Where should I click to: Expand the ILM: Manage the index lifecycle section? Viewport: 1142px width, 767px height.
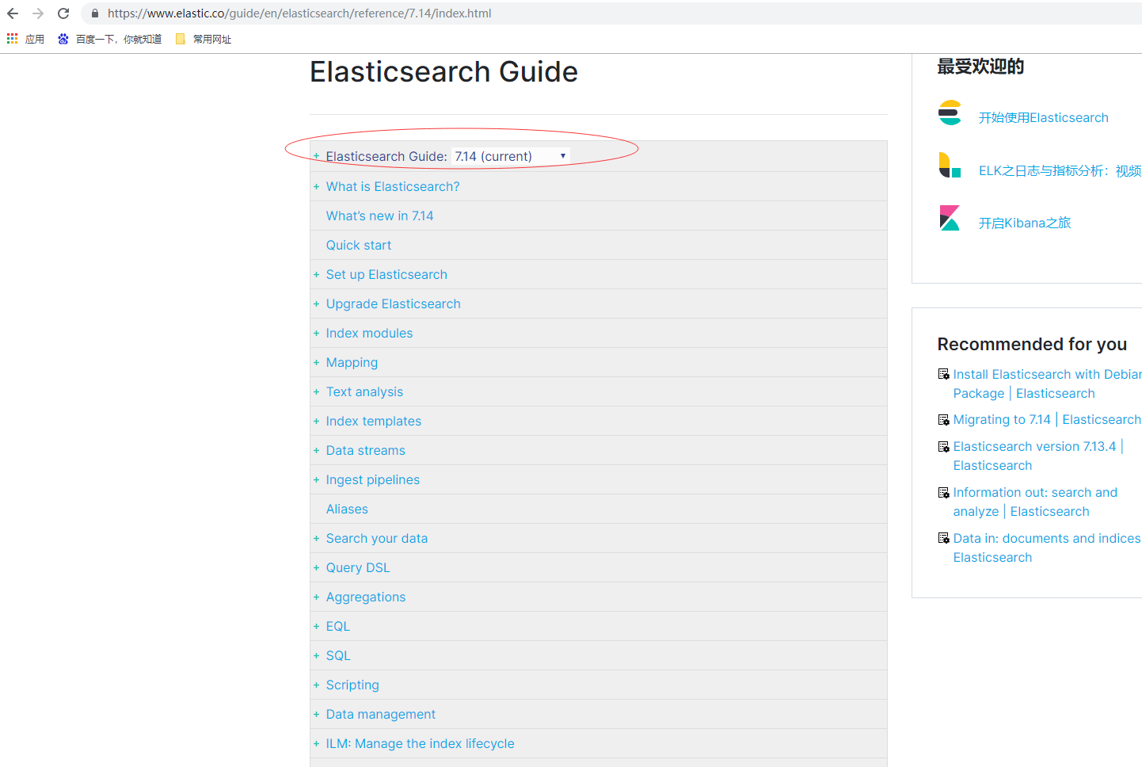coord(316,744)
